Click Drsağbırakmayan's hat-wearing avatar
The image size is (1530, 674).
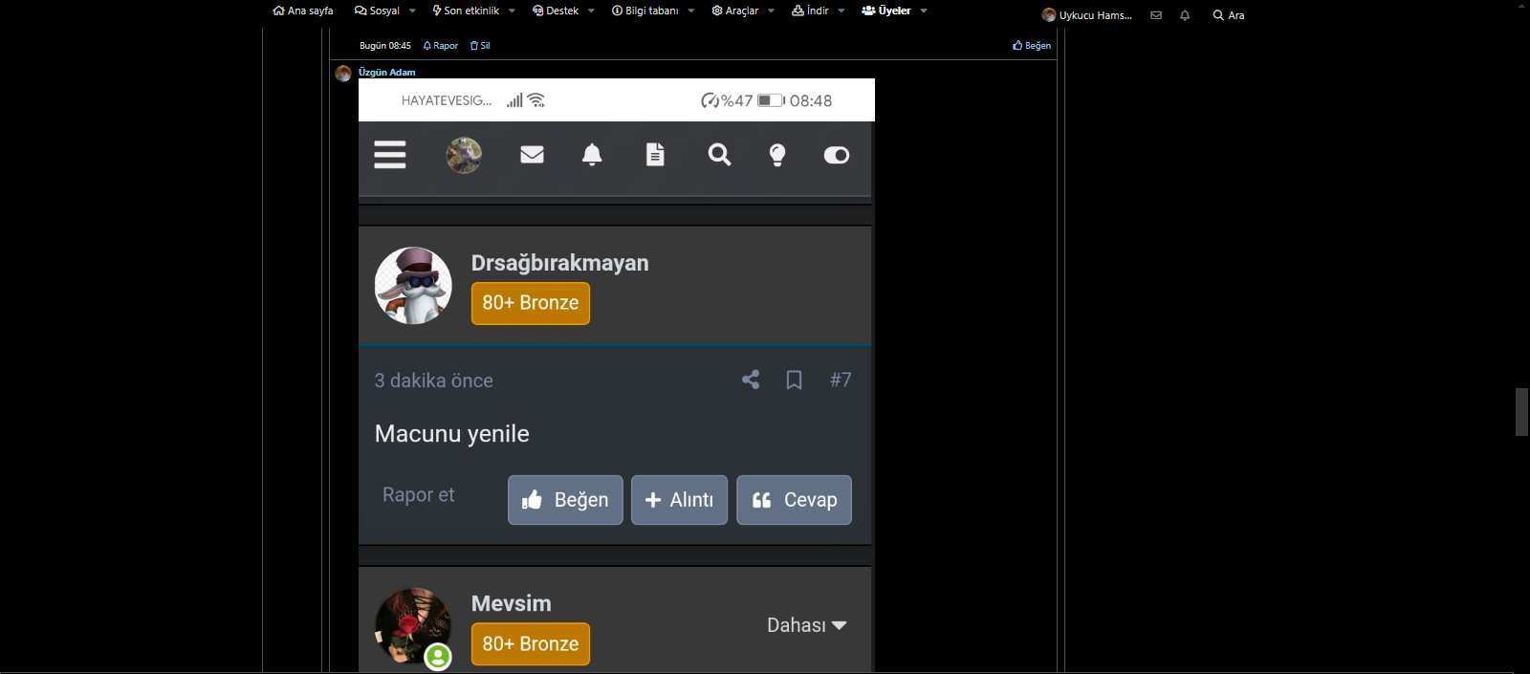tap(413, 286)
